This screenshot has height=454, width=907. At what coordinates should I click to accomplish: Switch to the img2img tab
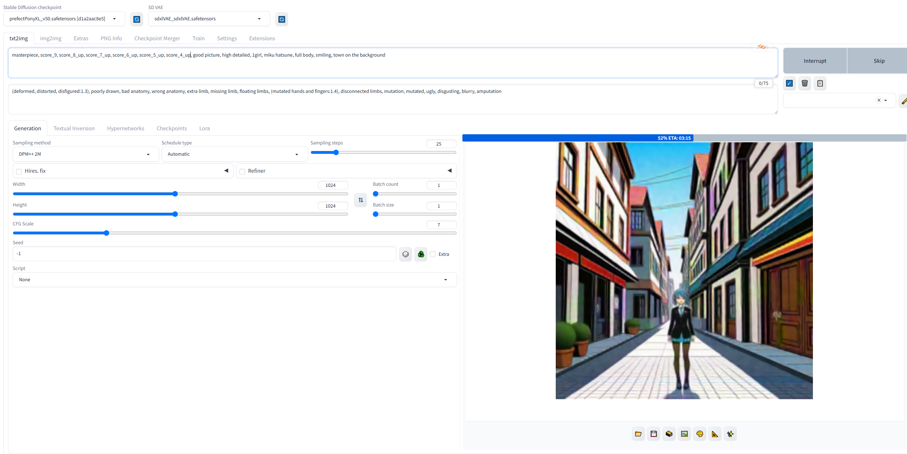[51, 38]
